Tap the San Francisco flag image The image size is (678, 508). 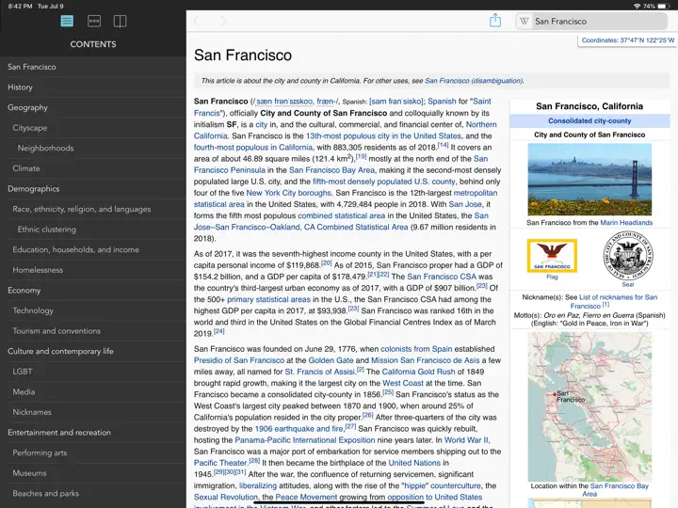[x=552, y=256]
